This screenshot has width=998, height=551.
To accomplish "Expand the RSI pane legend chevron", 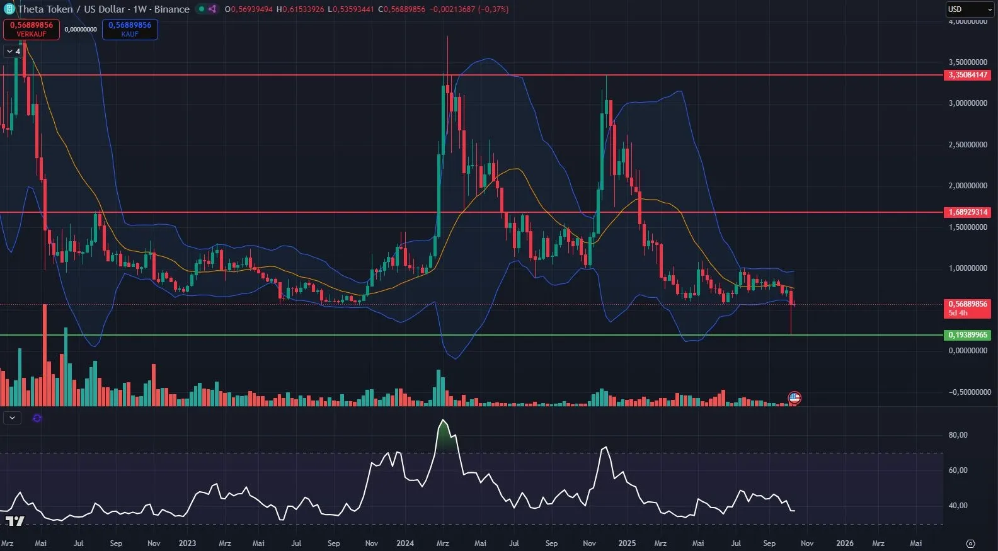I will tap(12, 418).
